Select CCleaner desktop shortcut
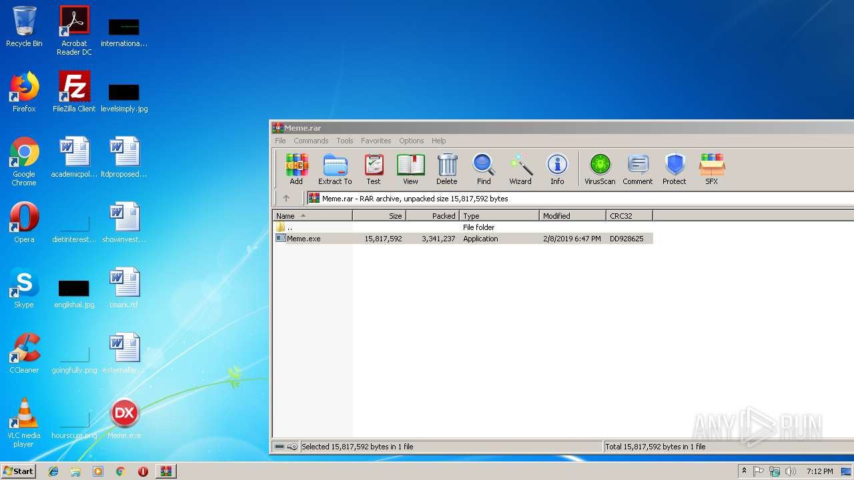This screenshot has height=480, width=854. tap(24, 353)
